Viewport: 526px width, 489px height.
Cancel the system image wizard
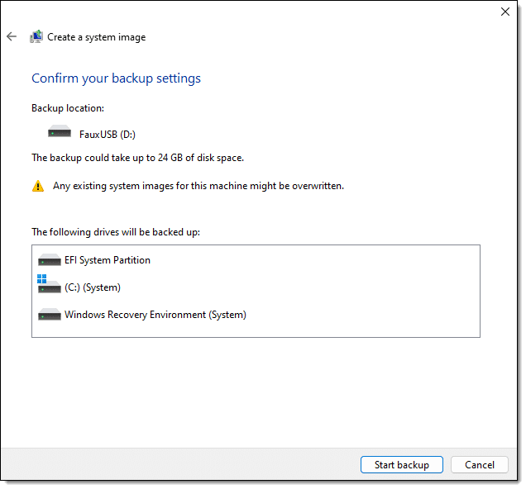480,464
